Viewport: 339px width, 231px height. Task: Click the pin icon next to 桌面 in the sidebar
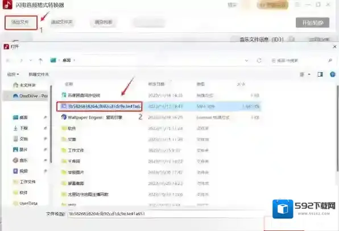(45, 117)
